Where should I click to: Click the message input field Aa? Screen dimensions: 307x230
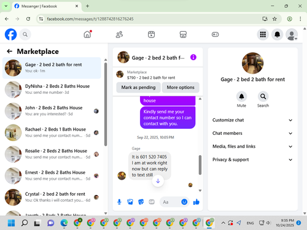click(171, 202)
